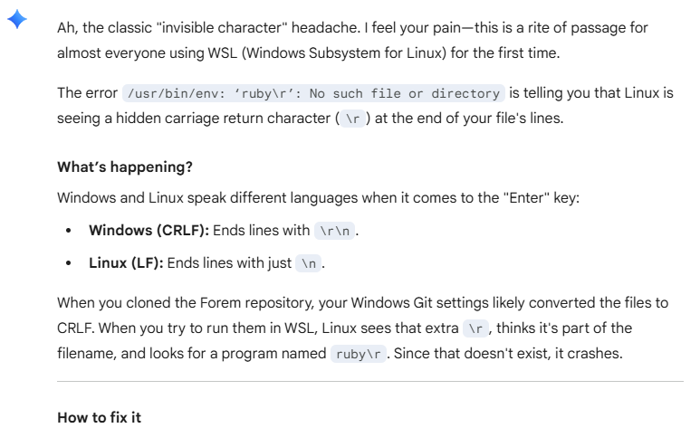Click the 'When you cloned the Forem repository' text

pos(186,302)
